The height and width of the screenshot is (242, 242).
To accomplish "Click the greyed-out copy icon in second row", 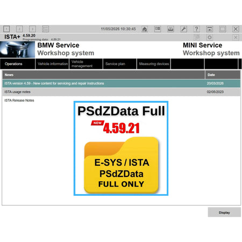I will [x=197, y=37].
